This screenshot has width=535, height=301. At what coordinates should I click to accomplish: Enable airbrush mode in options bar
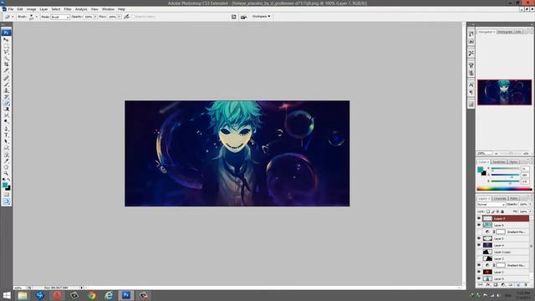126,17
